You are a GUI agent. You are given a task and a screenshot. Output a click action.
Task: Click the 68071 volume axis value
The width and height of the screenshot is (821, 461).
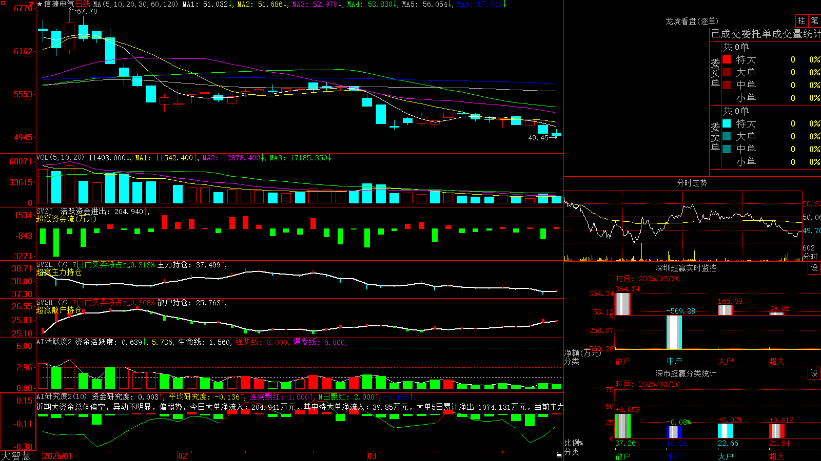[21, 161]
